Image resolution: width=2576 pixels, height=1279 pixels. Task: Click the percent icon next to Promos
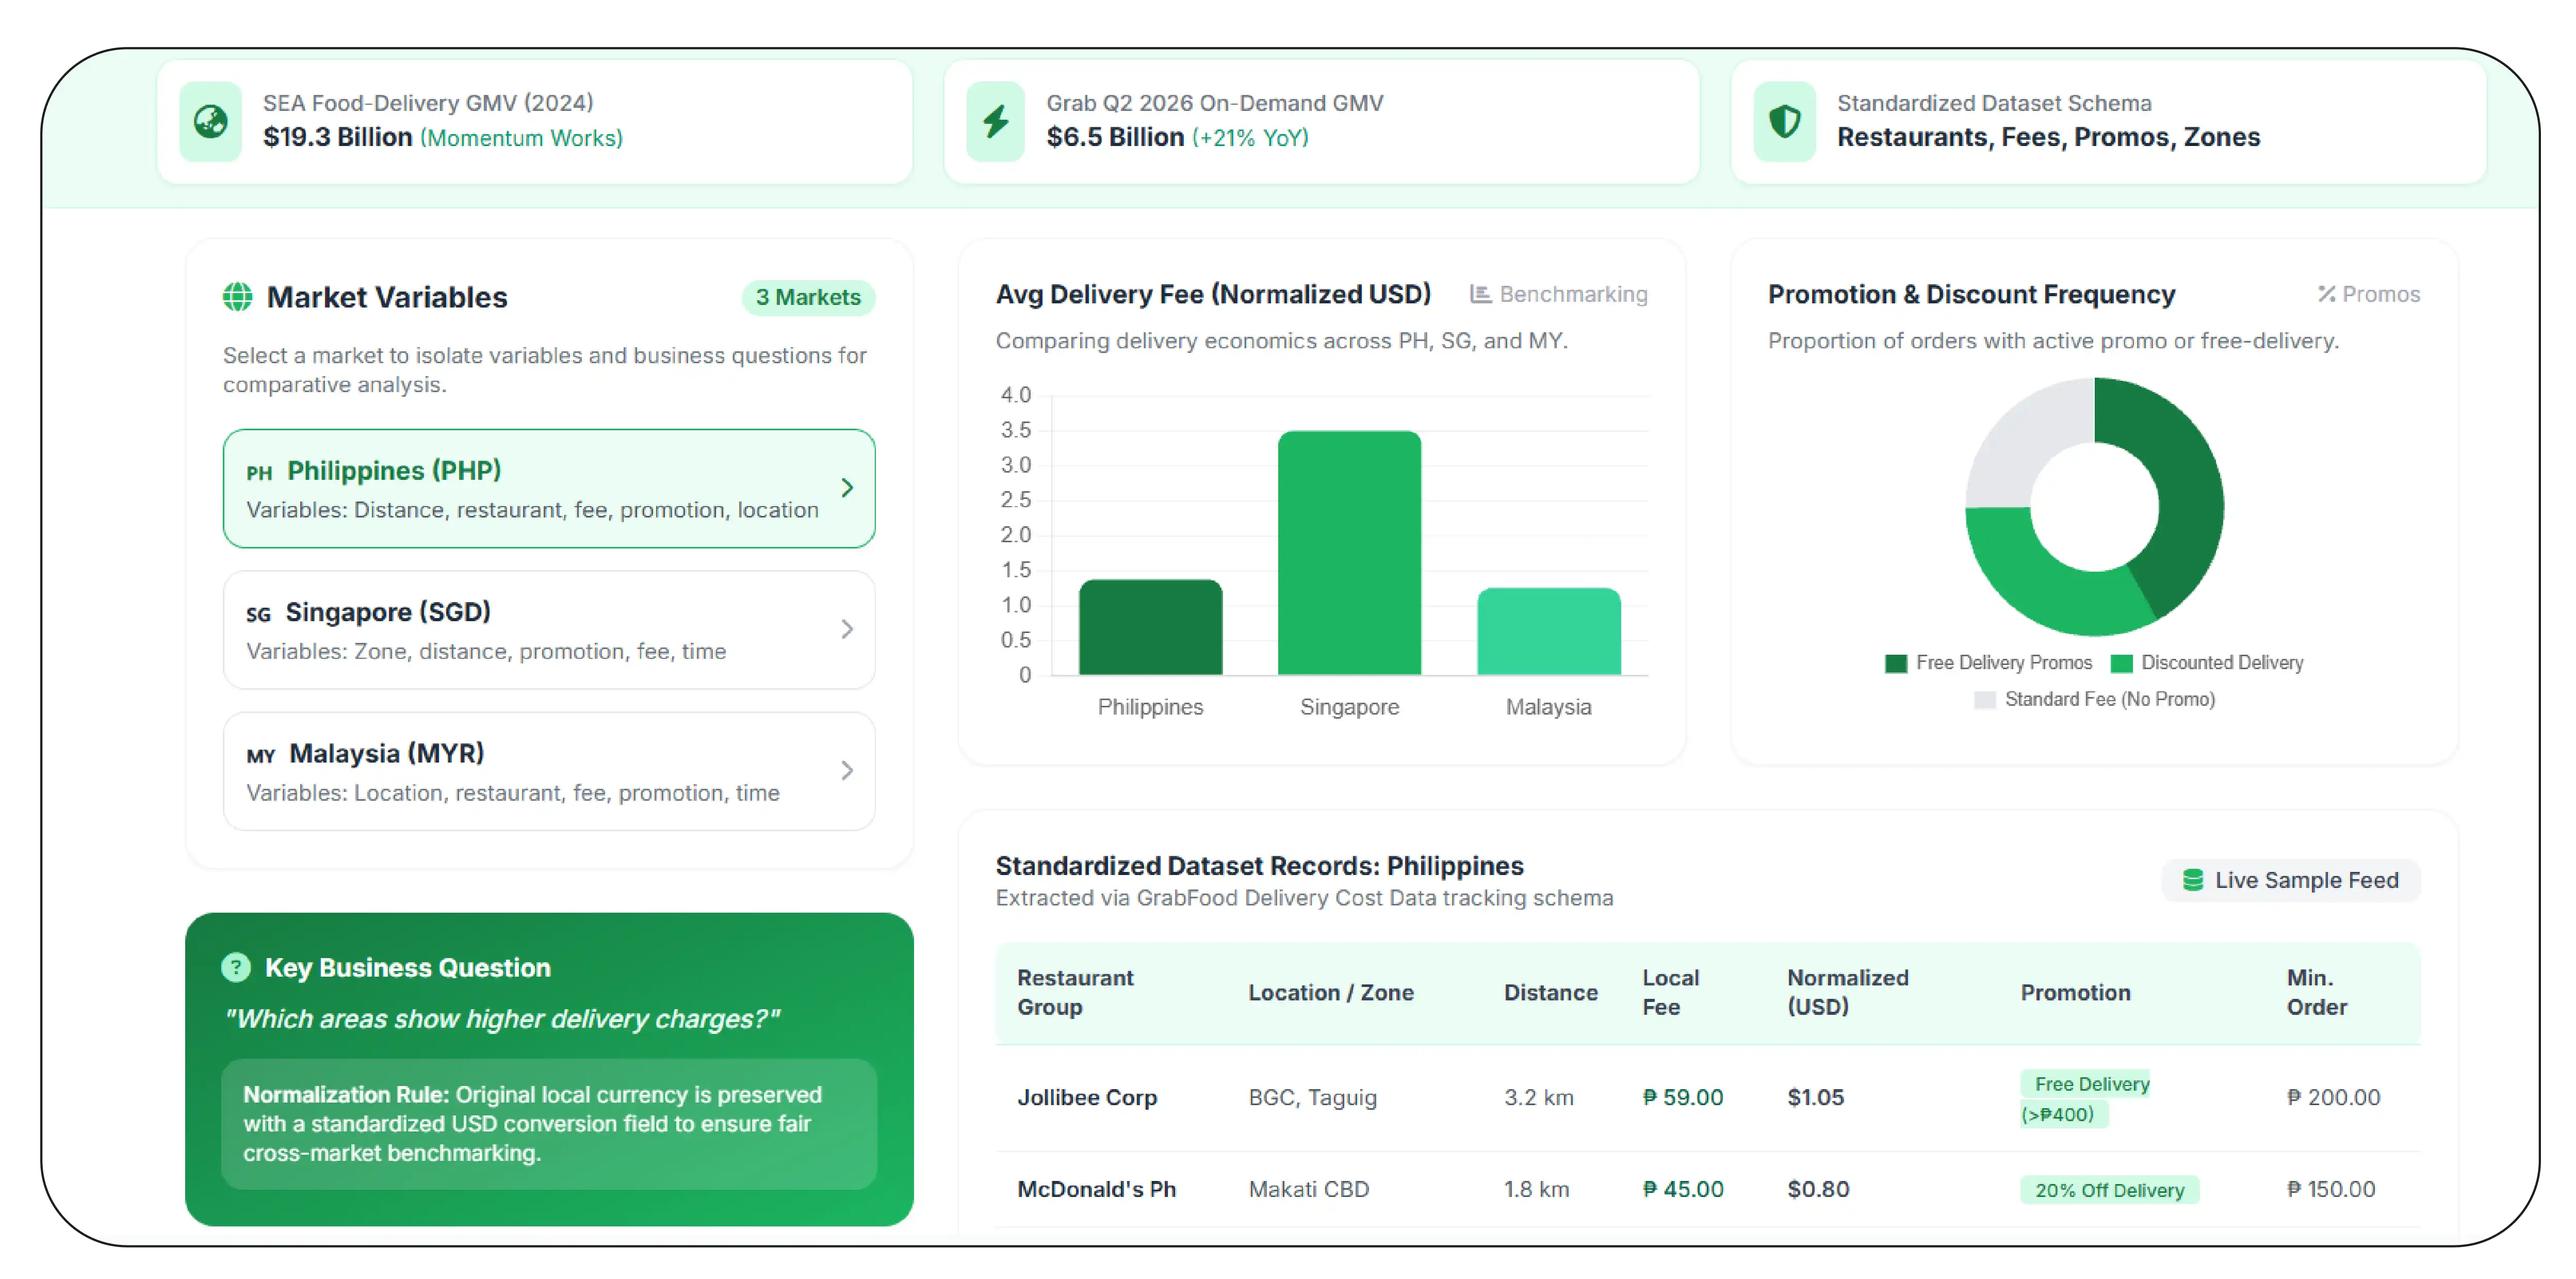click(x=2326, y=294)
